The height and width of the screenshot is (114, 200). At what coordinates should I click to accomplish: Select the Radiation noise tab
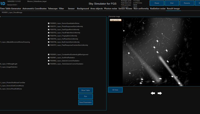click(157, 9)
